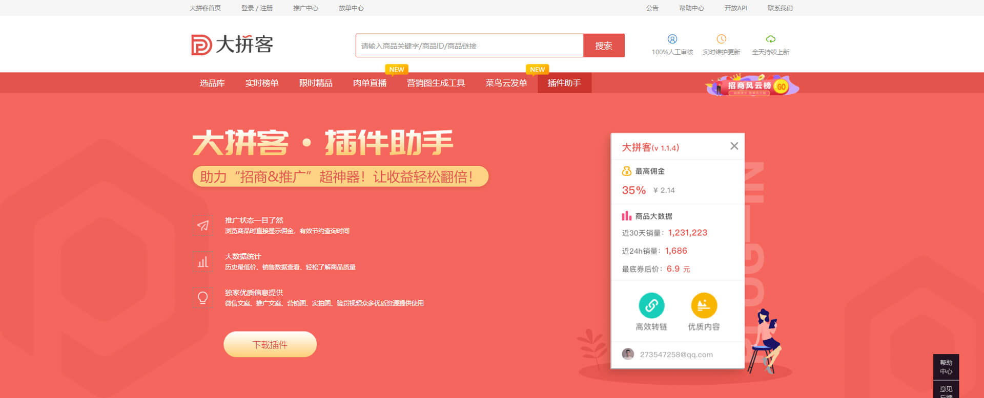The height and width of the screenshot is (398, 984).
Task: Click the 独家优质信息提供 heading
Action: tap(254, 293)
